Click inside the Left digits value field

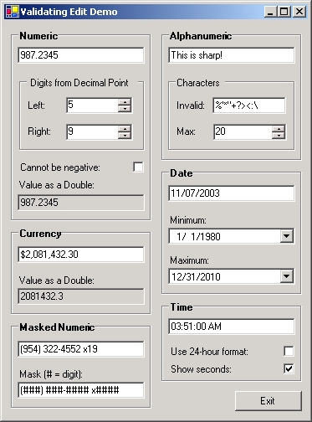93,105
